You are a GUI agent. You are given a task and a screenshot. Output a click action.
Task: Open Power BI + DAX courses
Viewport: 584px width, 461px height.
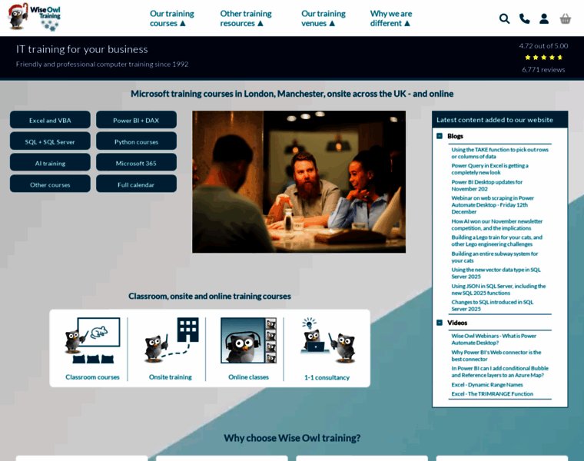[x=136, y=121]
